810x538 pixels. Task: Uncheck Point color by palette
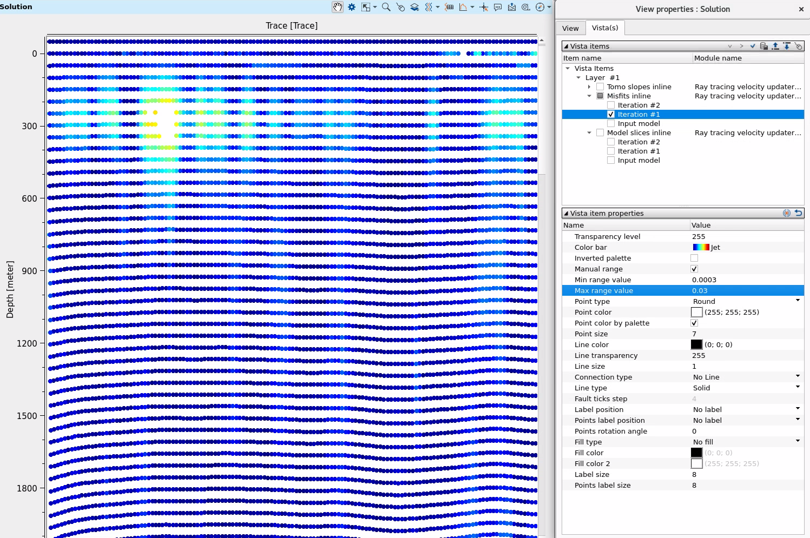[694, 323]
